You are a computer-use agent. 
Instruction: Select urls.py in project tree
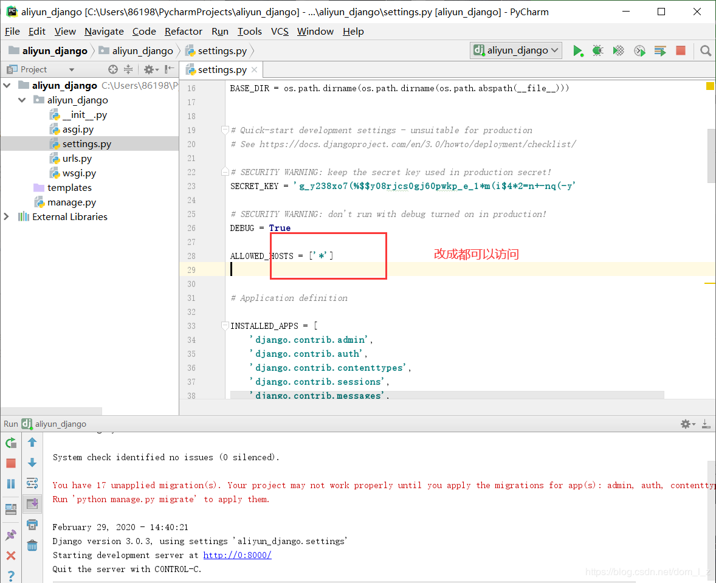[x=77, y=159]
